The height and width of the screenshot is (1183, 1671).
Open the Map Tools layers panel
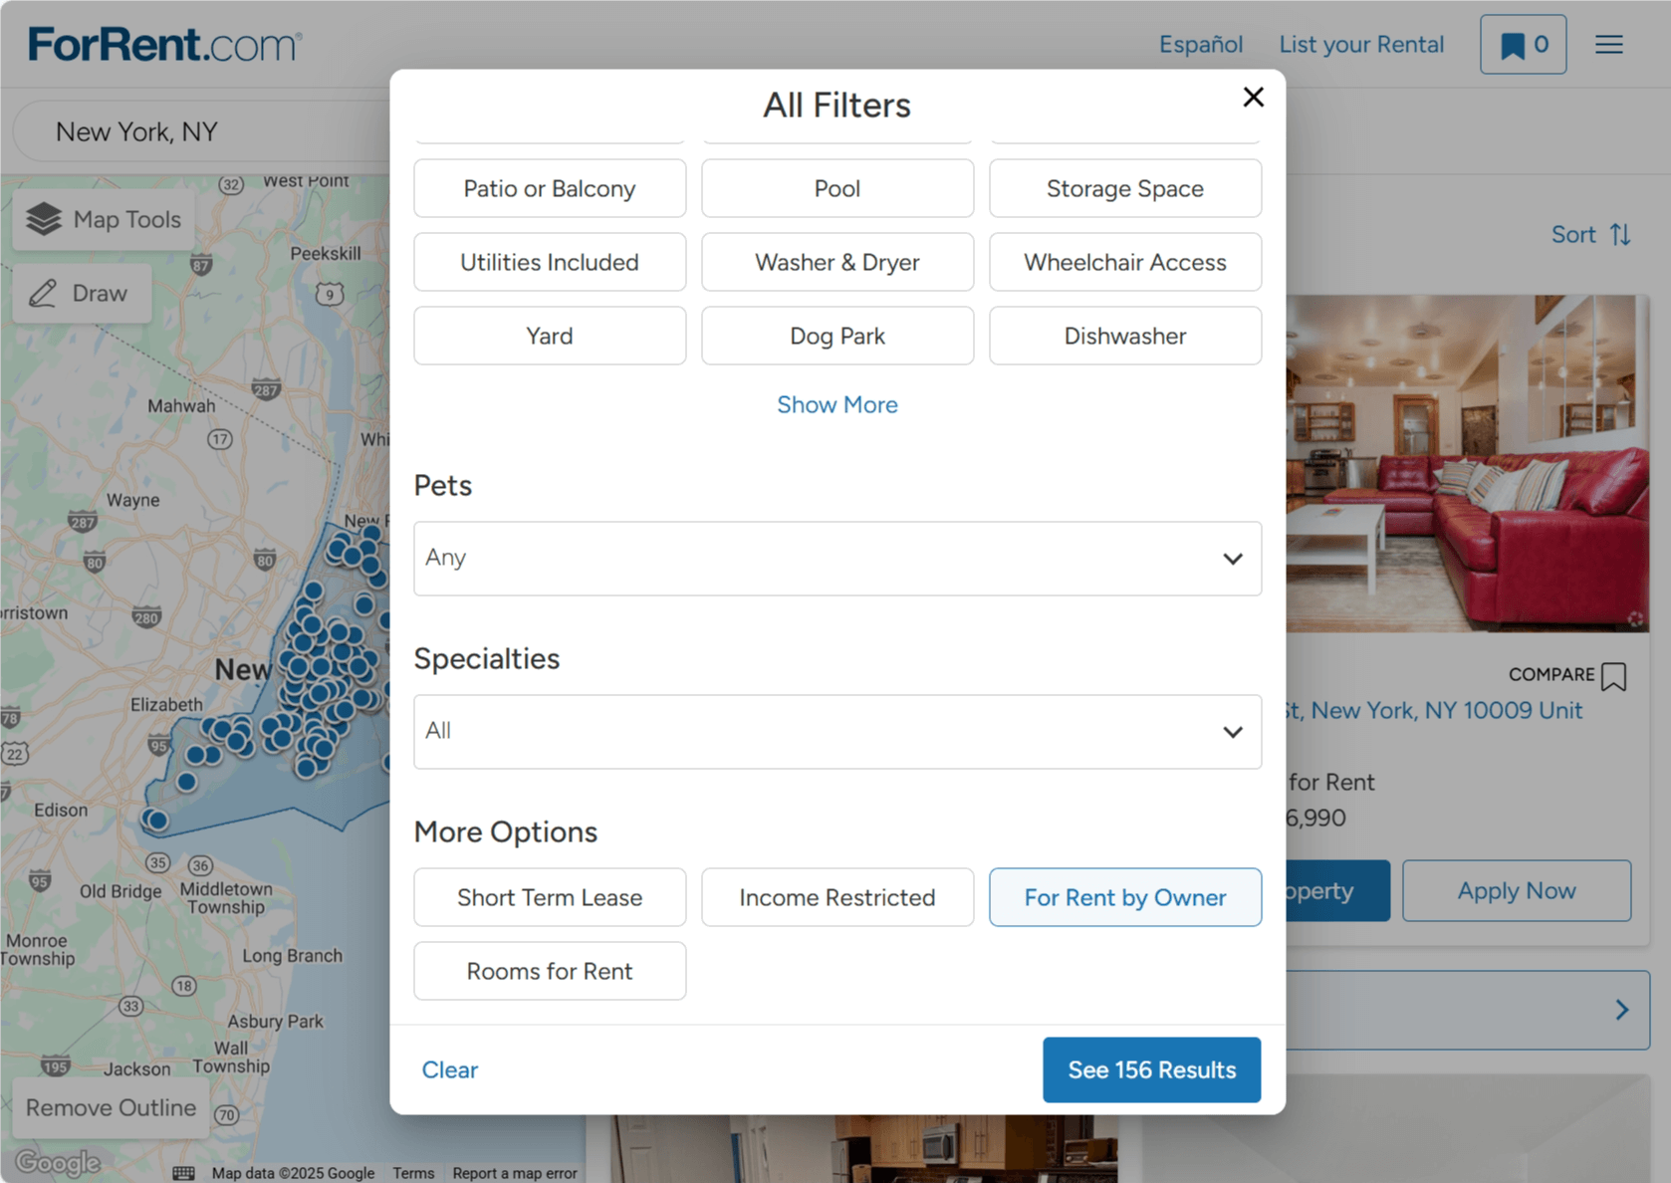103,219
